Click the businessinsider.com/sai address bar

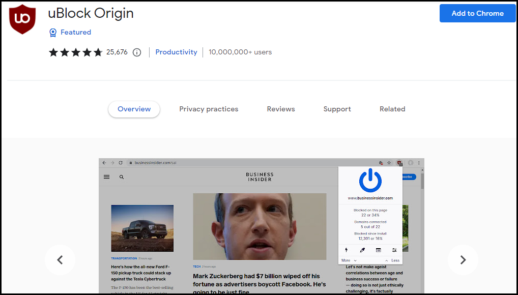pos(251,163)
